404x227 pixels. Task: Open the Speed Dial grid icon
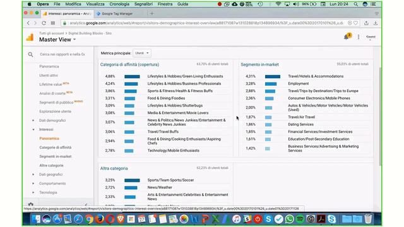coord(53,23)
